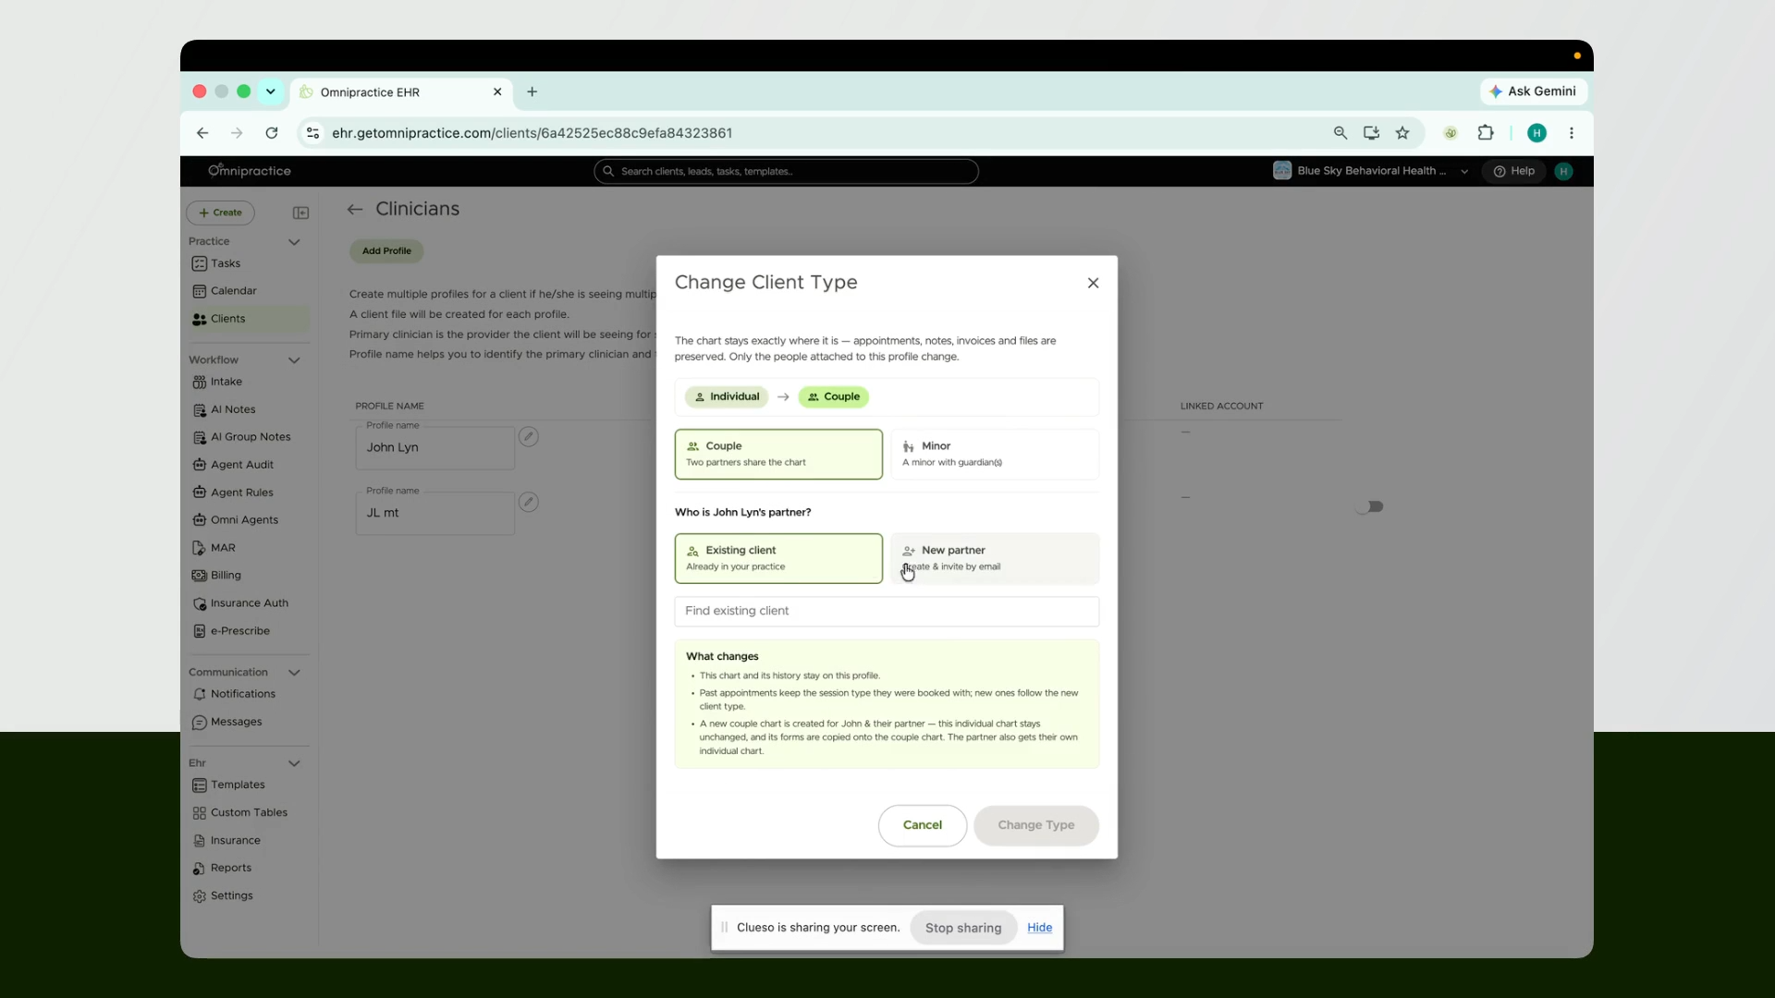This screenshot has height=998, width=1775.
Task: Click the Find existing client field
Action: click(887, 611)
